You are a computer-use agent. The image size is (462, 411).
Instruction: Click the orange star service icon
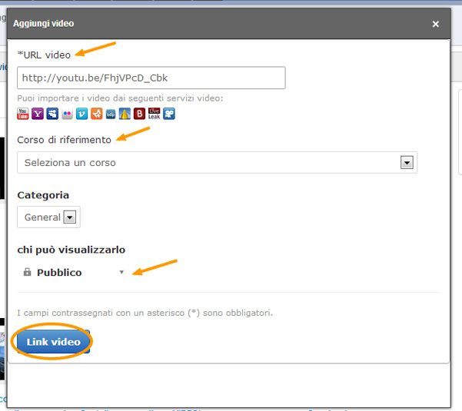pos(96,114)
